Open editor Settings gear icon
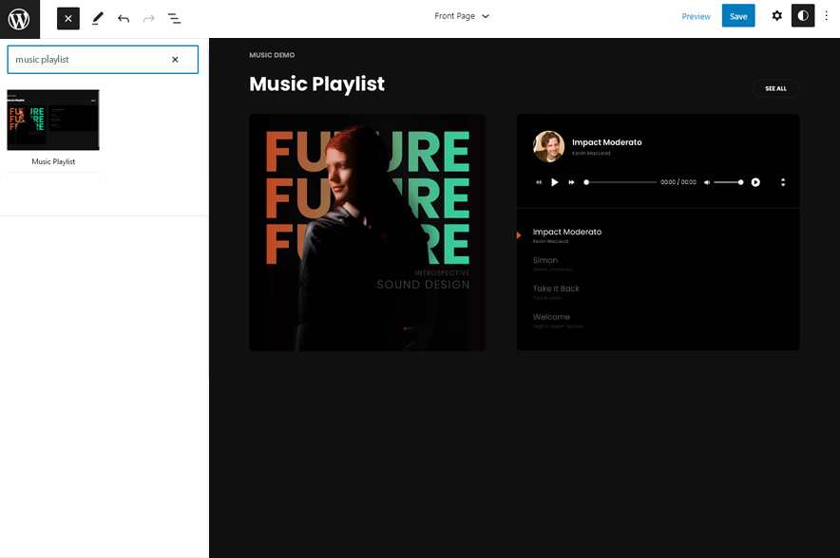Image resolution: width=840 pixels, height=558 pixels. pyautogui.click(x=776, y=16)
